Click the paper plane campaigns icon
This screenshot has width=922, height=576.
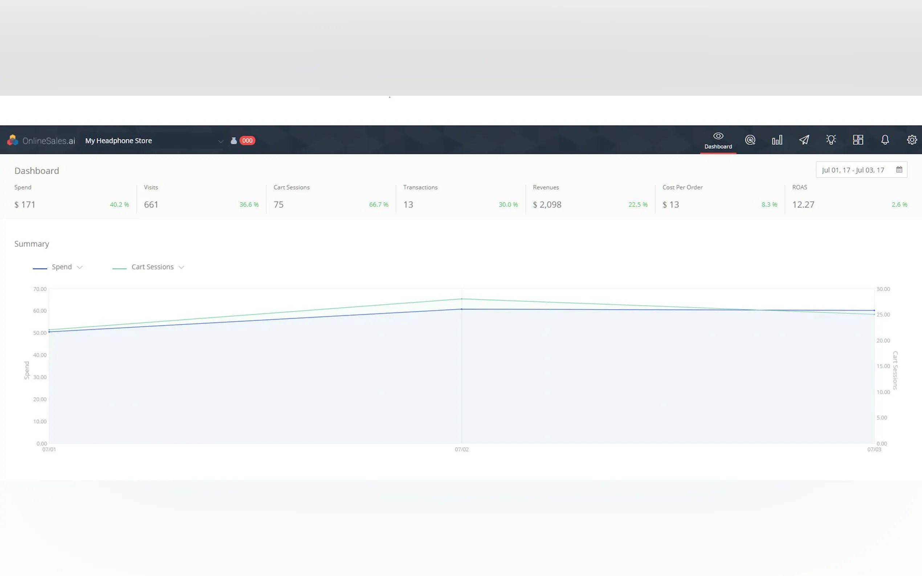pos(804,140)
